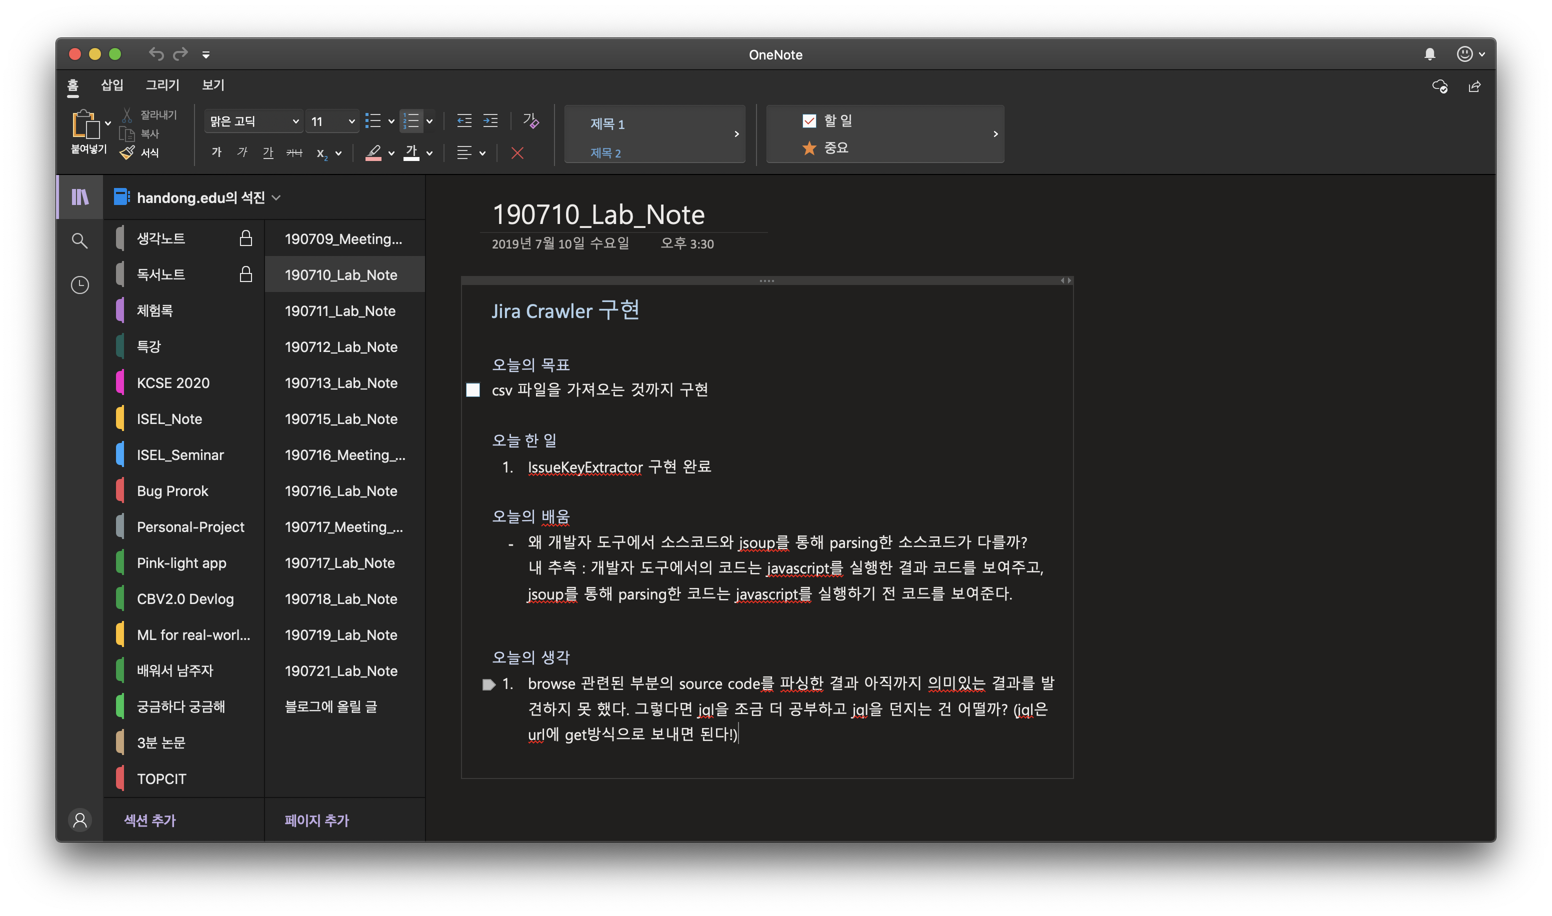Click the share icon at top right

[1474, 86]
